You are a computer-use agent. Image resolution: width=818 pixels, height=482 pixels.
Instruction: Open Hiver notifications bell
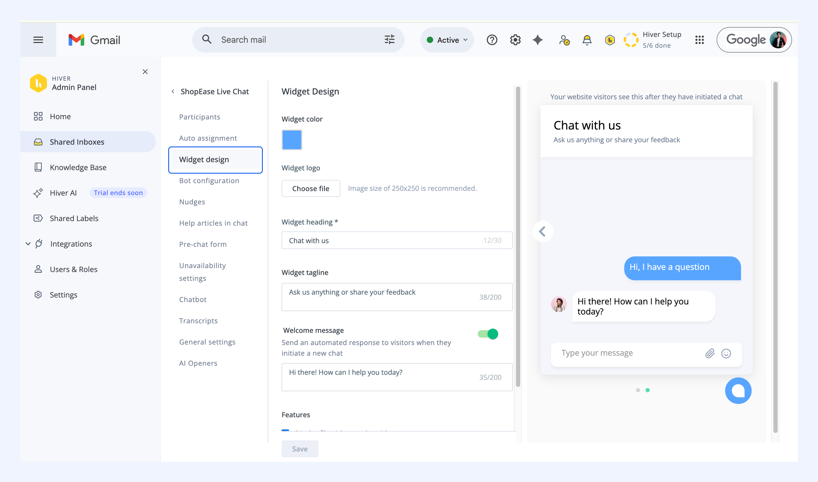[587, 40]
